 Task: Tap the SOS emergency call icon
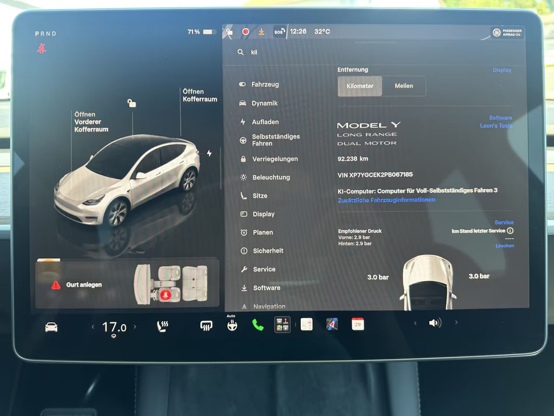pyautogui.click(x=279, y=32)
